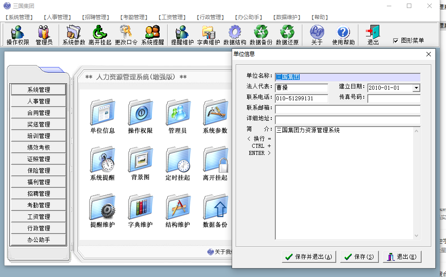Click 保存并退出(A) button
This screenshot has width=446, height=277.
point(309,257)
